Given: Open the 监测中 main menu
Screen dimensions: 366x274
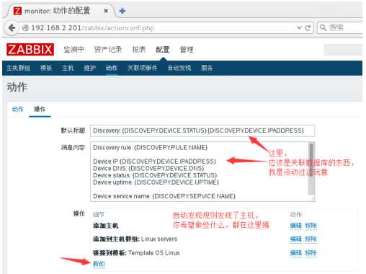Looking at the screenshot, I should pos(73,50).
